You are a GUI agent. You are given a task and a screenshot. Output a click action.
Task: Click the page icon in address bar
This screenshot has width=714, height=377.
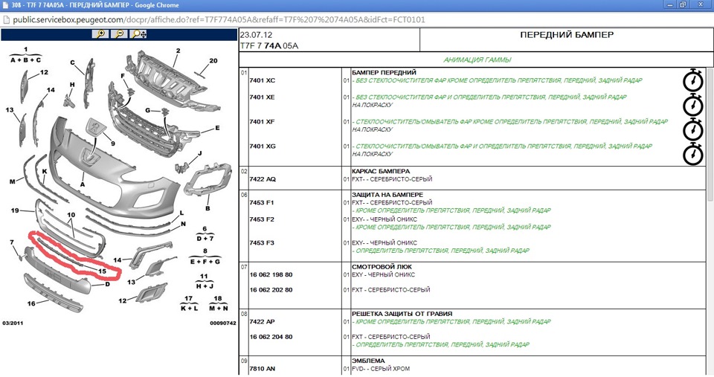pyautogui.click(x=7, y=19)
